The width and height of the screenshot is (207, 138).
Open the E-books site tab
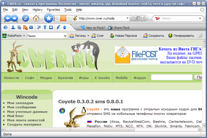pos(102,78)
